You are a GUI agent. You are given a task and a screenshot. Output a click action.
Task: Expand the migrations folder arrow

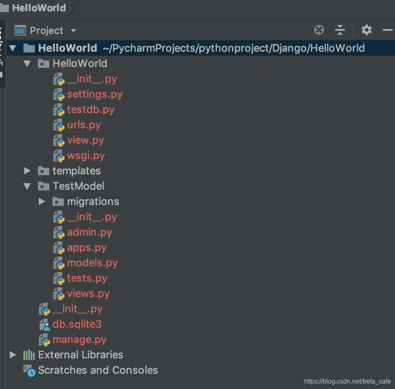tap(42, 201)
